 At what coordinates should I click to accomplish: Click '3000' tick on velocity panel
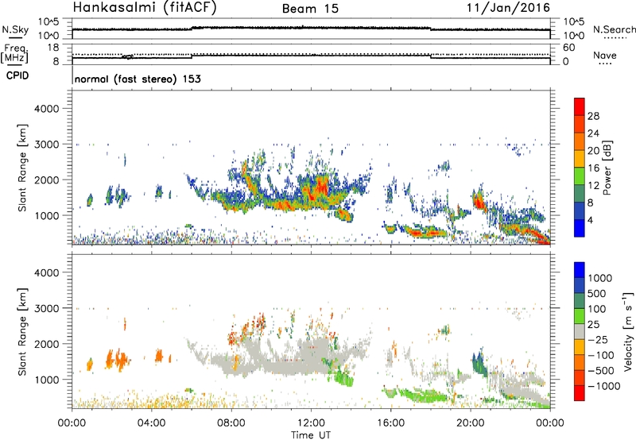tap(46, 308)
